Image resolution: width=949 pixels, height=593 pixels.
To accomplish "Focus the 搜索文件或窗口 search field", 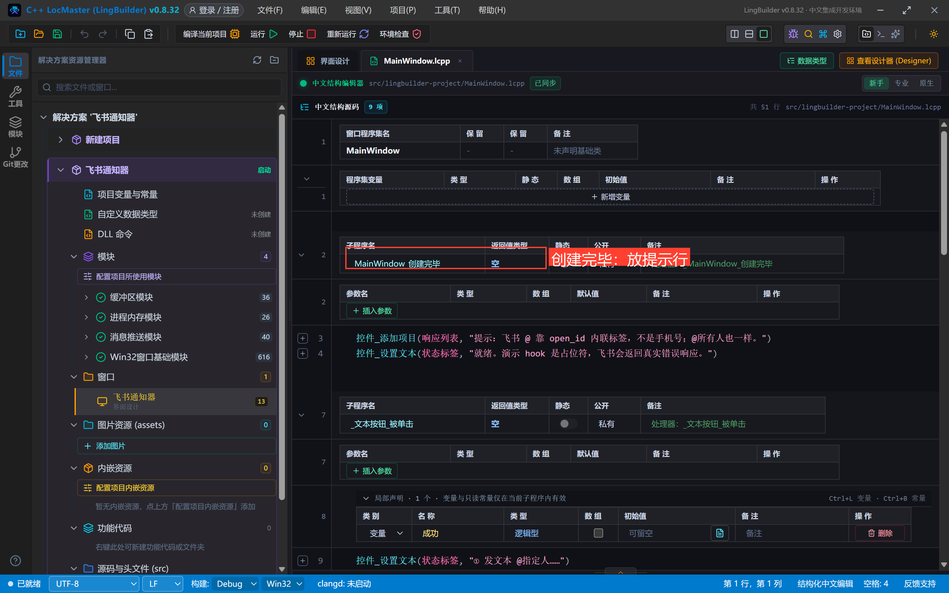I will [159, 87].
